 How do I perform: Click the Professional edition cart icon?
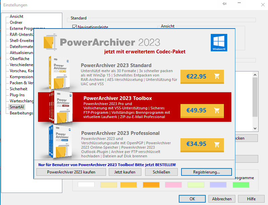click(217, 144)
